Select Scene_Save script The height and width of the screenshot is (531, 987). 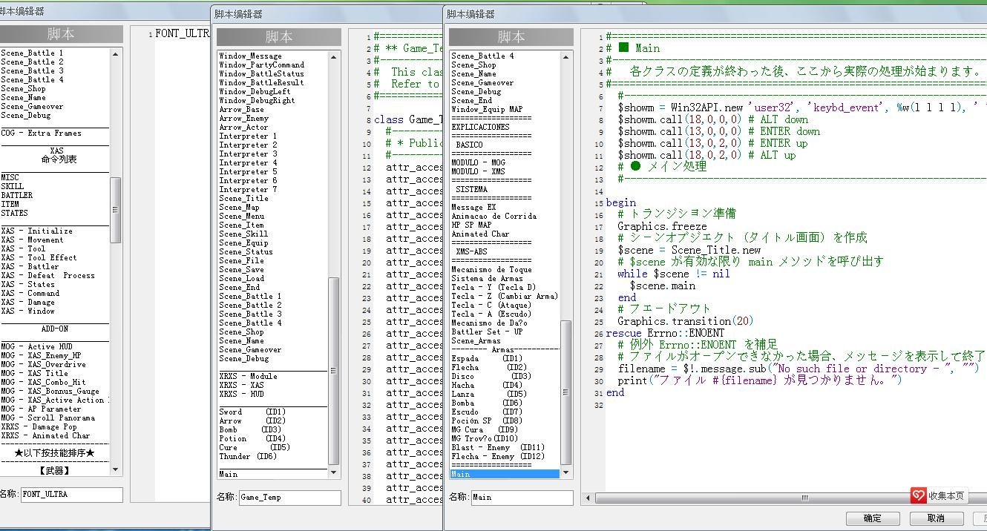242,269
